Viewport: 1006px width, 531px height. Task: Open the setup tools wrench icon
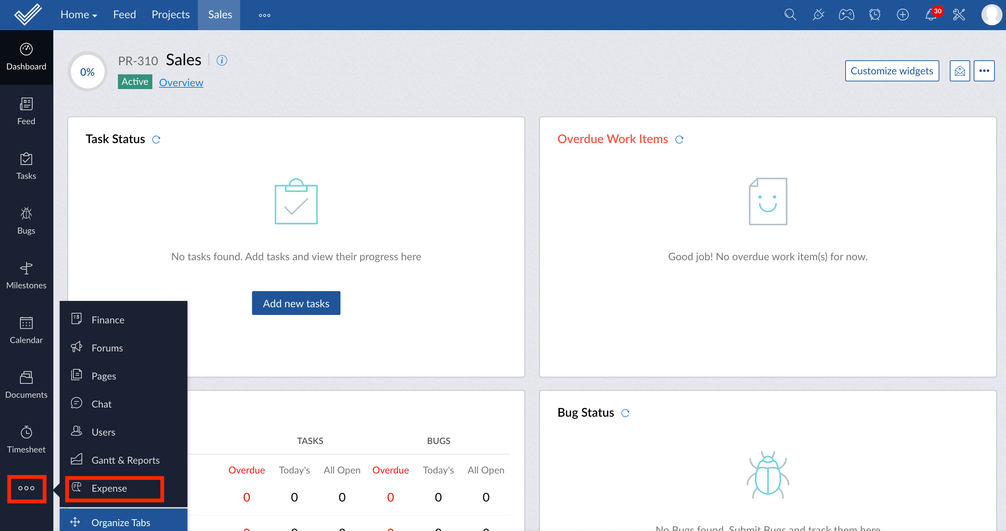pos(959,15)
